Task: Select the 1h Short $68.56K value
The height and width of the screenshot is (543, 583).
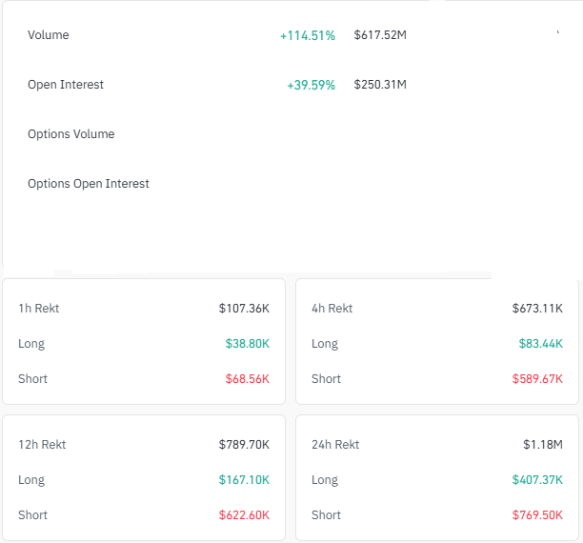Action: click(x=248, y=379)
